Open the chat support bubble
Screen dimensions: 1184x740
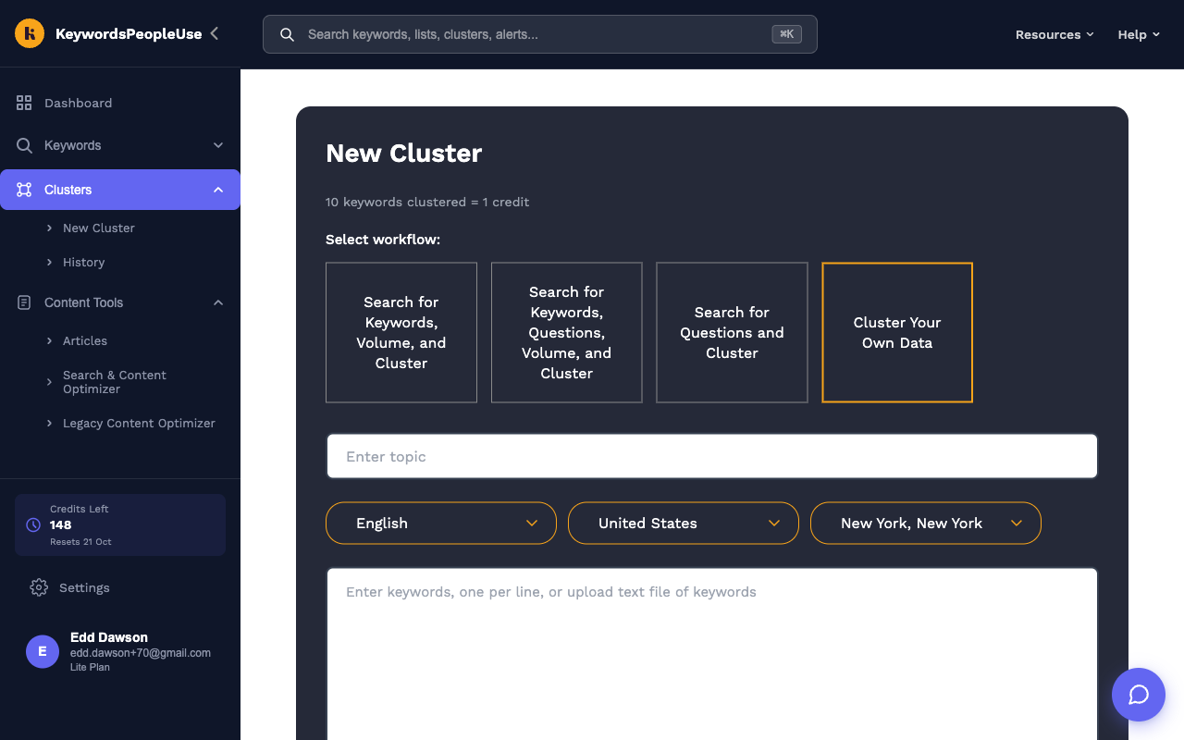click(x=1139, y=695)
